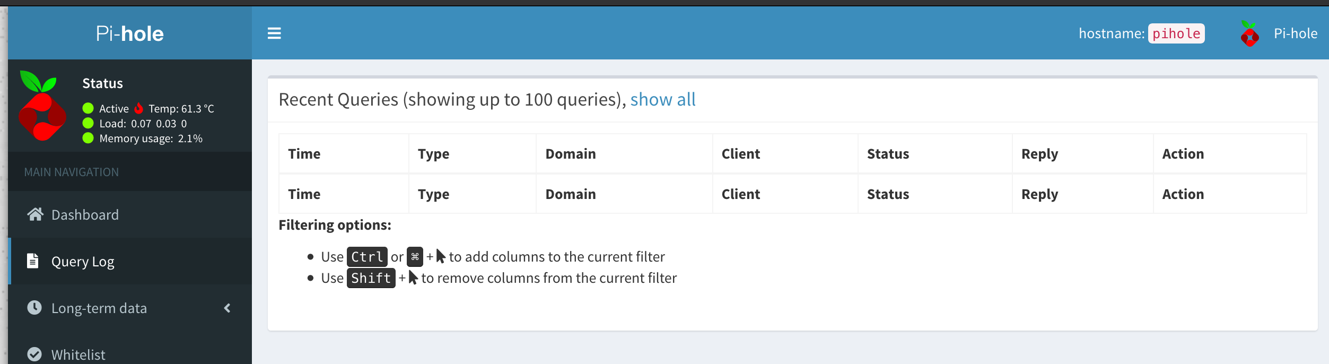The image size is (1329, 364).
Task: Click the 'Filtering options:' heading
Action: [x=335, y=225]
